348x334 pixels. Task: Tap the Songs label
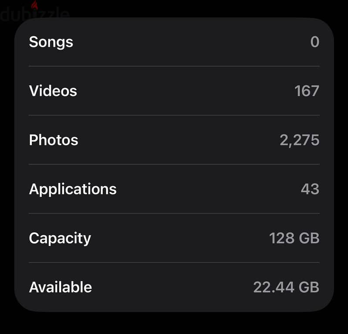(51, 42)
